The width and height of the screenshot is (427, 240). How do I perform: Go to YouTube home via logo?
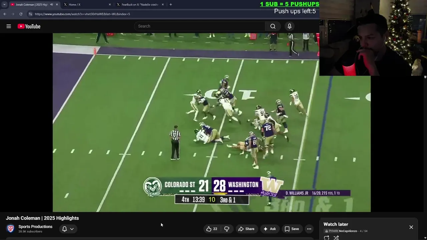(x=29, y=26)
